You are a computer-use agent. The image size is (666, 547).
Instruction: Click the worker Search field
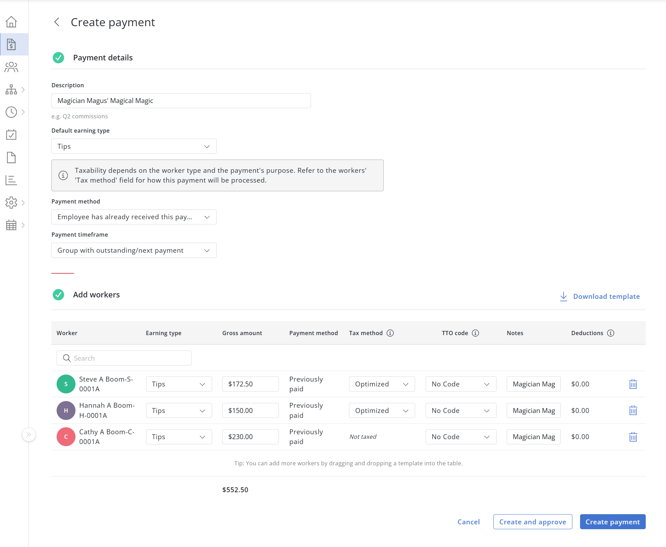pos(124,358)
